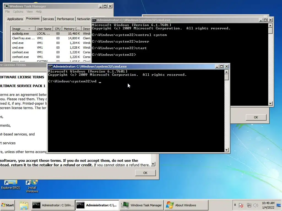Show desktop button at taskbar end
This screenshot has width=282, height=211.
pyautogui.click(x=279, y=205)
